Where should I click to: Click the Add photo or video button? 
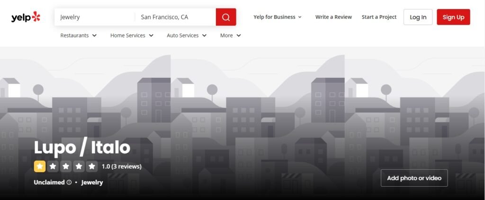414,178
